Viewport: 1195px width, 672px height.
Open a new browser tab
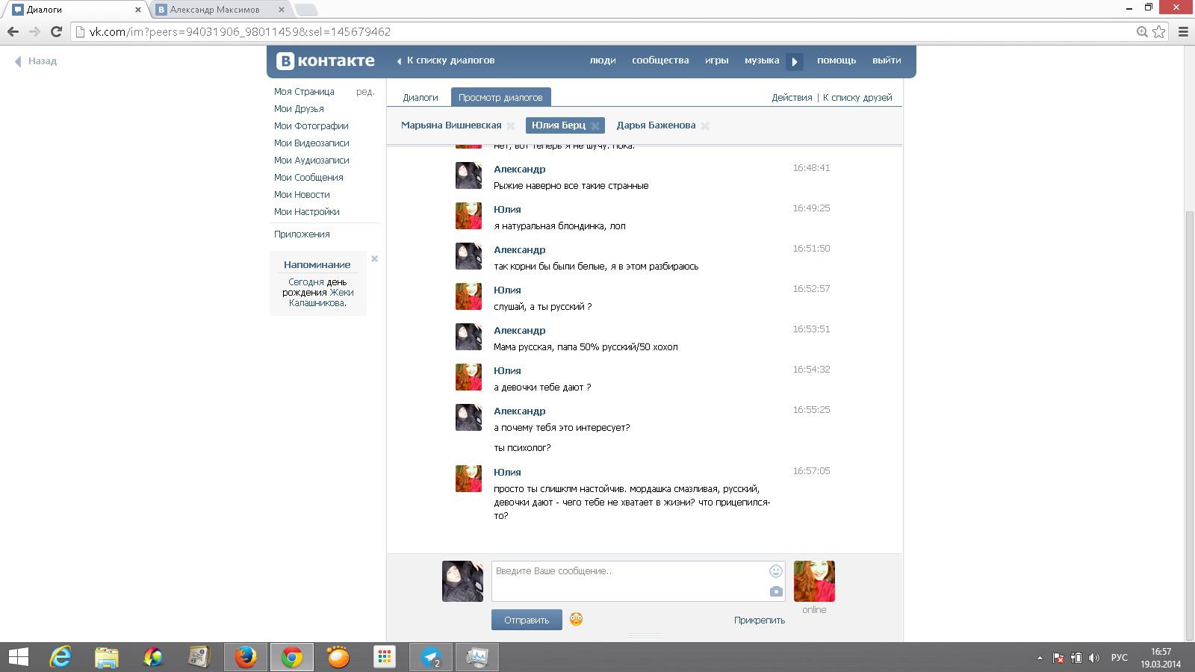point(306,10)
